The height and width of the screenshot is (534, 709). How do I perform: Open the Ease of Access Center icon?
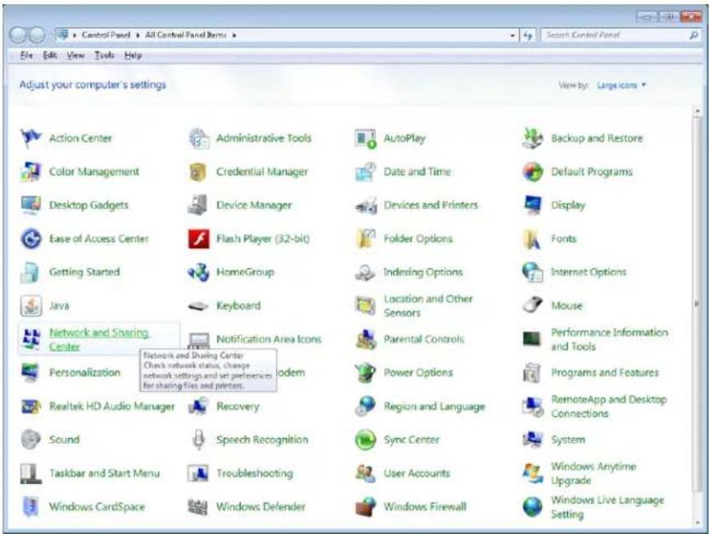[31, 239]
